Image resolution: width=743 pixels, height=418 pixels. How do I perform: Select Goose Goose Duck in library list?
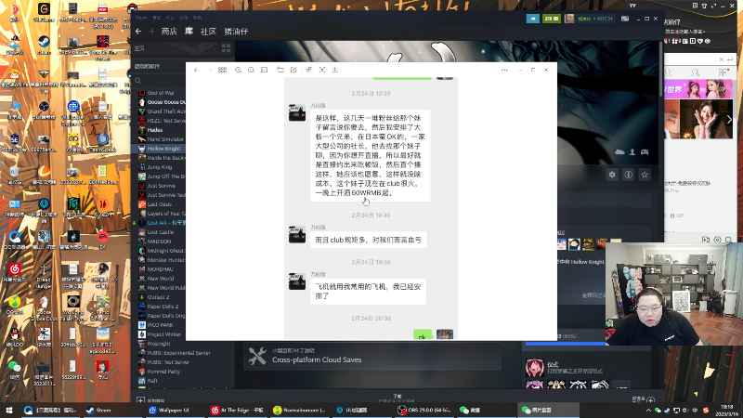pos(162,102)
